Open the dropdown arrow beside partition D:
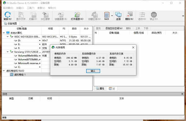 pyautogui.click(x=40, y=40)
